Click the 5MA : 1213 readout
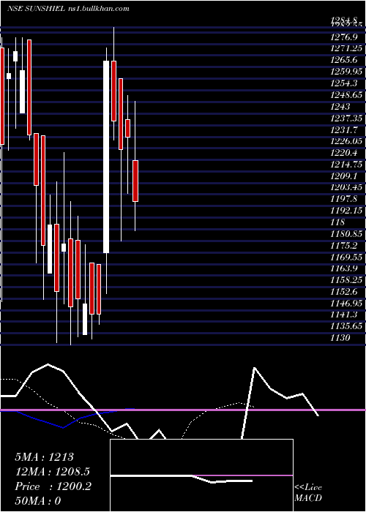The width and height of the screenshot is (366, 512). coord(45,457)
